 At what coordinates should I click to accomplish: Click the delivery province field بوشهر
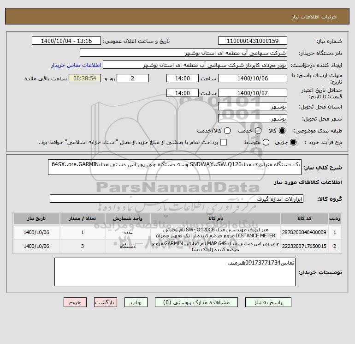tap(253, 107)
